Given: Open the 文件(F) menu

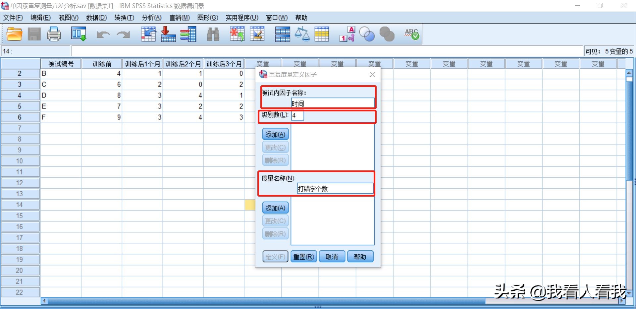Looking at the screenshot, I should pyautogui.click(x=13, y=18).
